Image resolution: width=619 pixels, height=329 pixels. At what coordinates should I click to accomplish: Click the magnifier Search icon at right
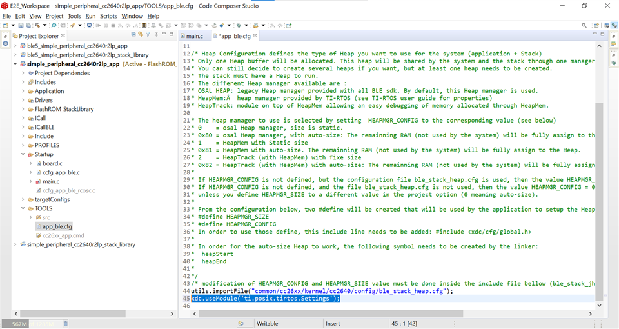click(584, 25)
